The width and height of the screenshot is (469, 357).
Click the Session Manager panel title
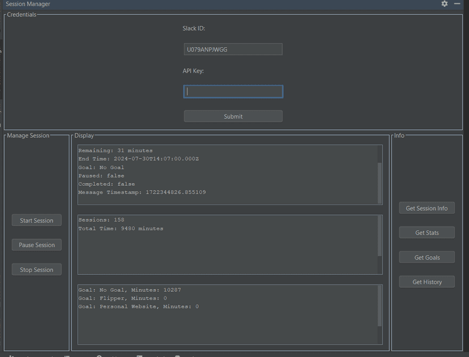point(28,4)
